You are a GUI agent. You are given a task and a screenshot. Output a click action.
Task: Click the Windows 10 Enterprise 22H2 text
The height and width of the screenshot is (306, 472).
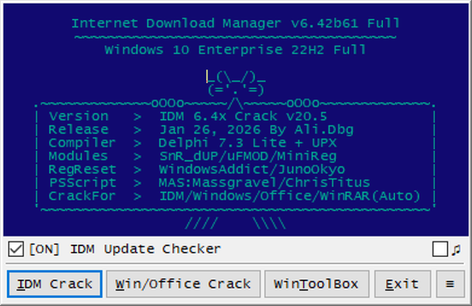tap(235, 49)
